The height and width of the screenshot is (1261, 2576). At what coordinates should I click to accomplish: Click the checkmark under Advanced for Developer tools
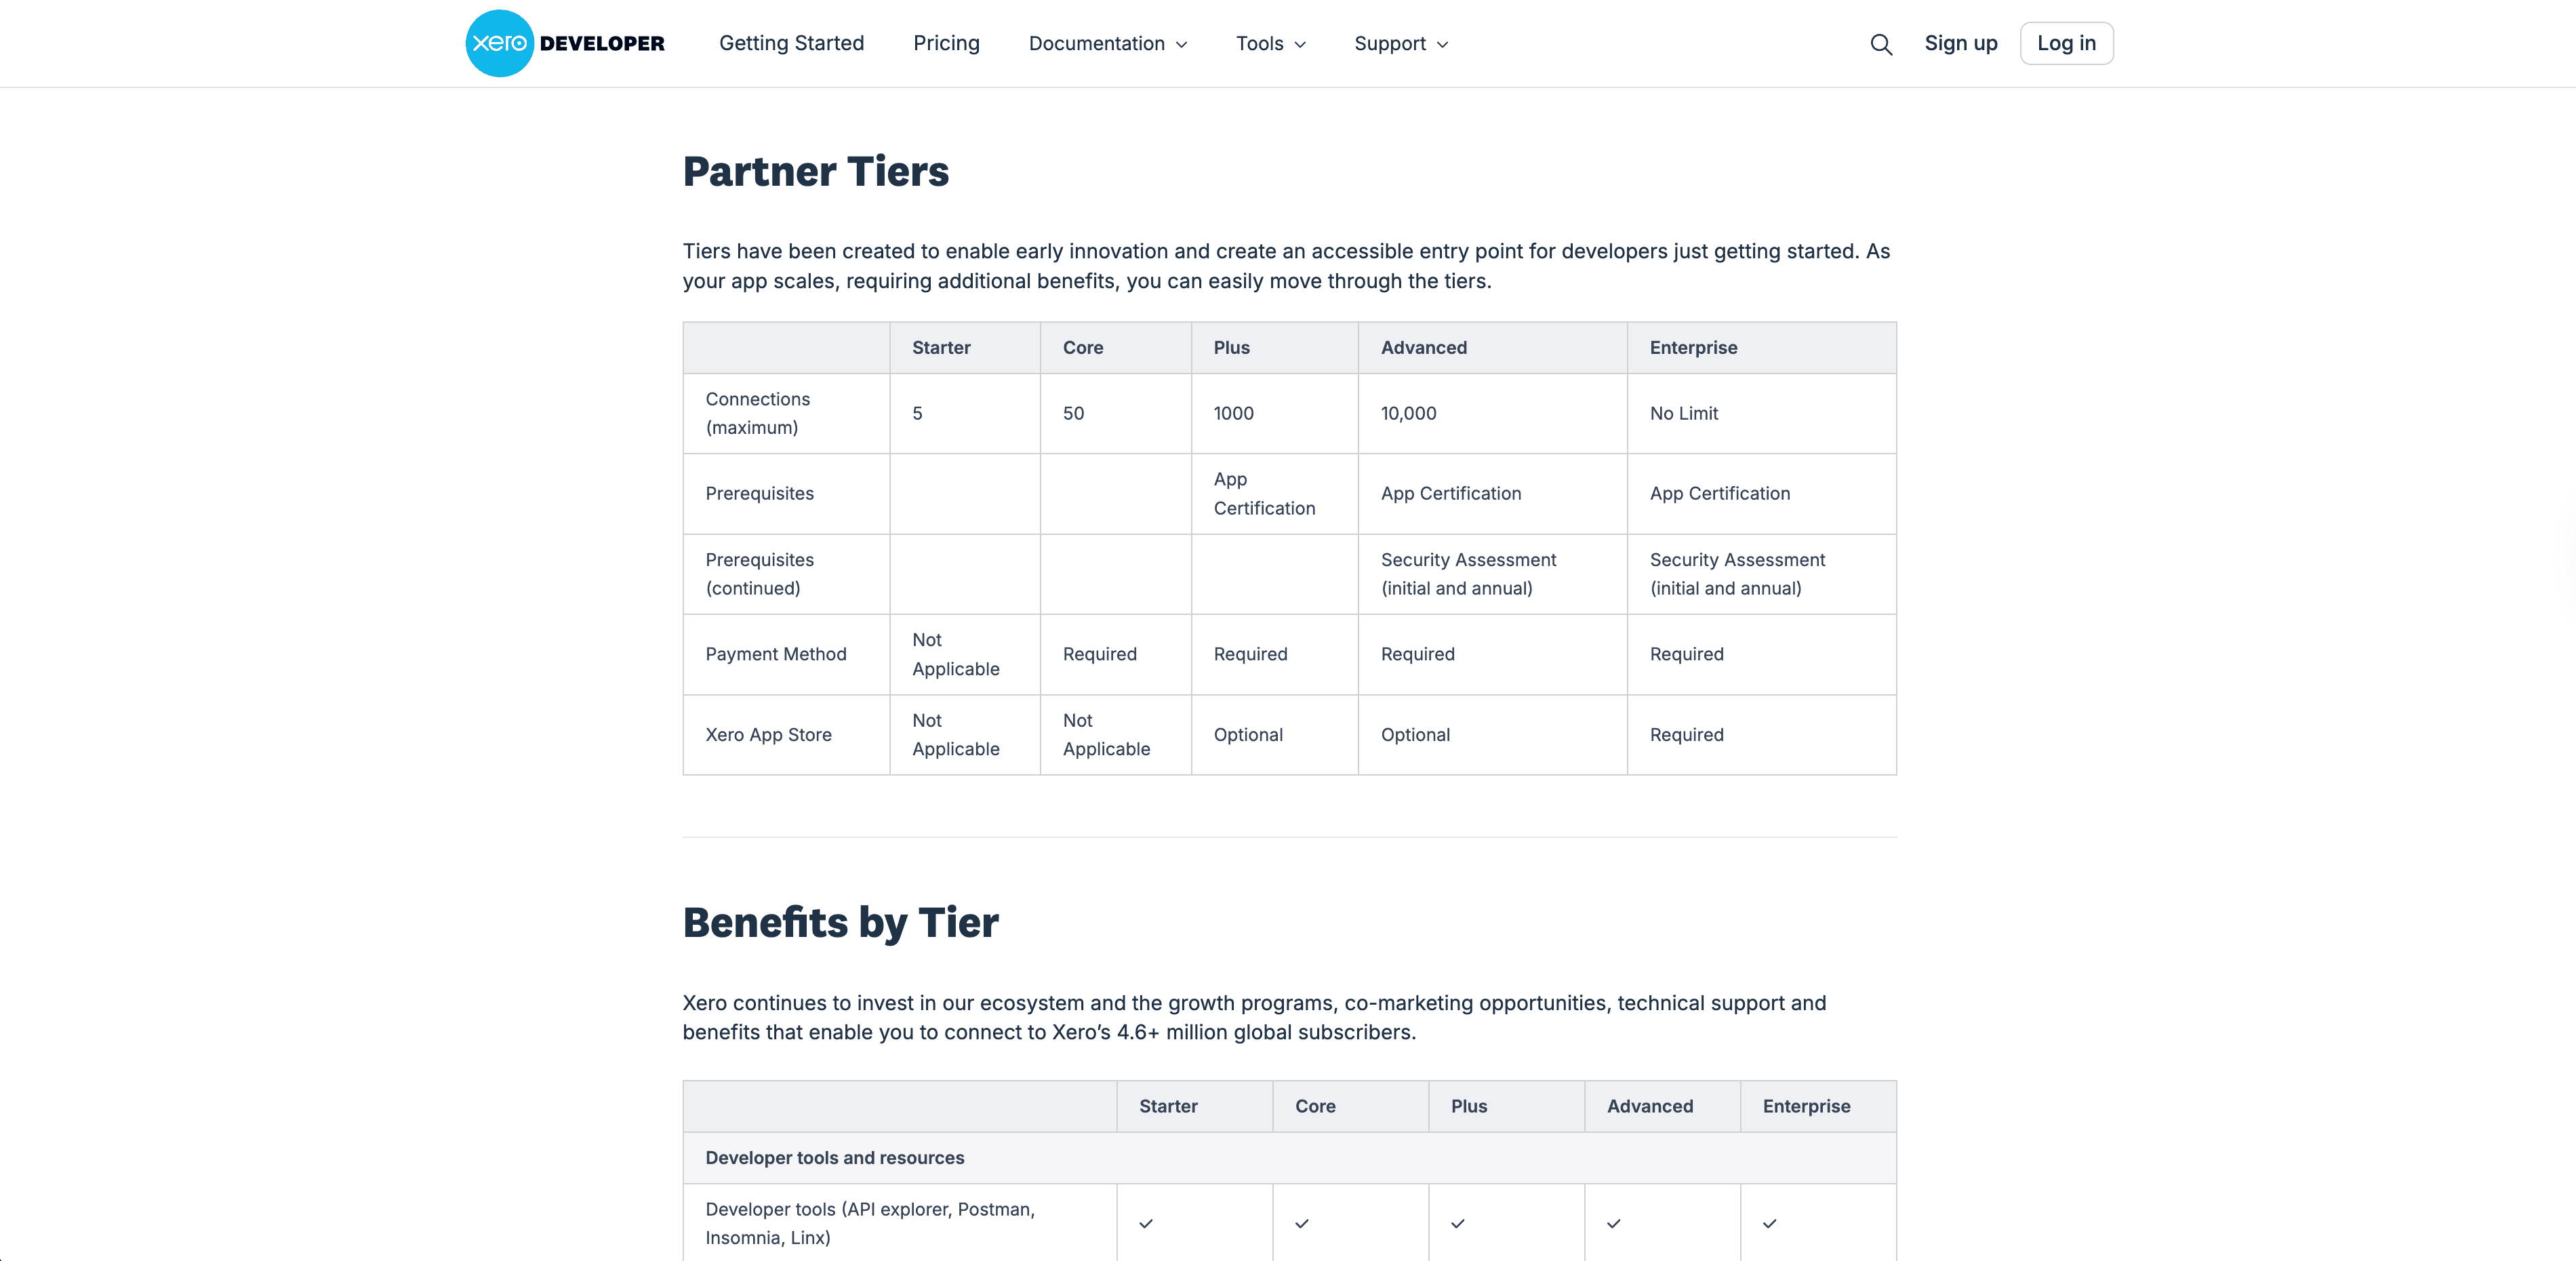point(1614,1223)
